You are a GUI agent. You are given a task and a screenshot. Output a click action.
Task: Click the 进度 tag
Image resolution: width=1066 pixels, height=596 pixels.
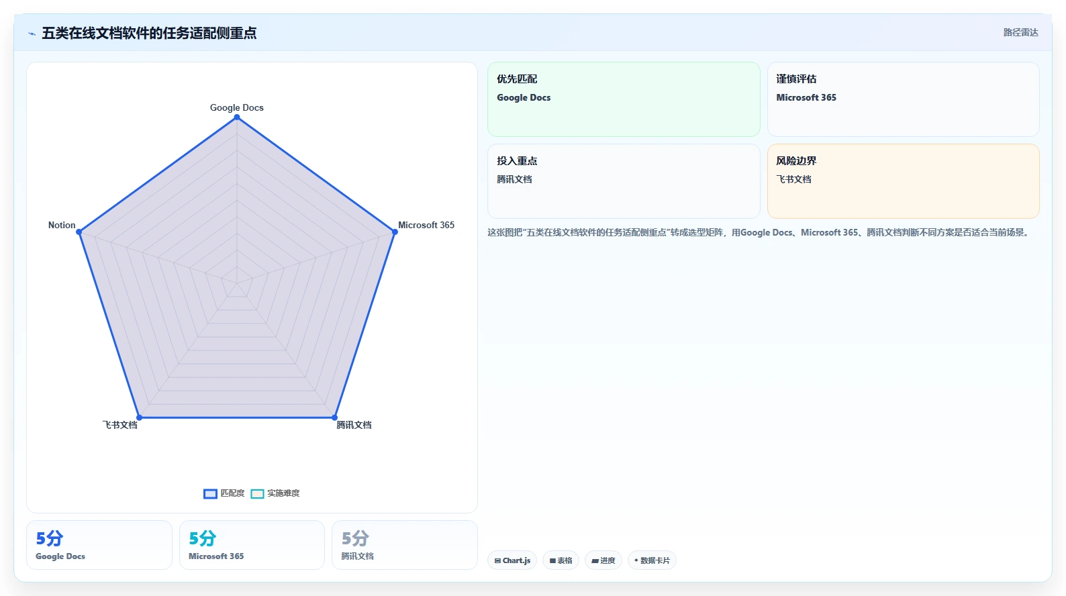coord(603,560)
